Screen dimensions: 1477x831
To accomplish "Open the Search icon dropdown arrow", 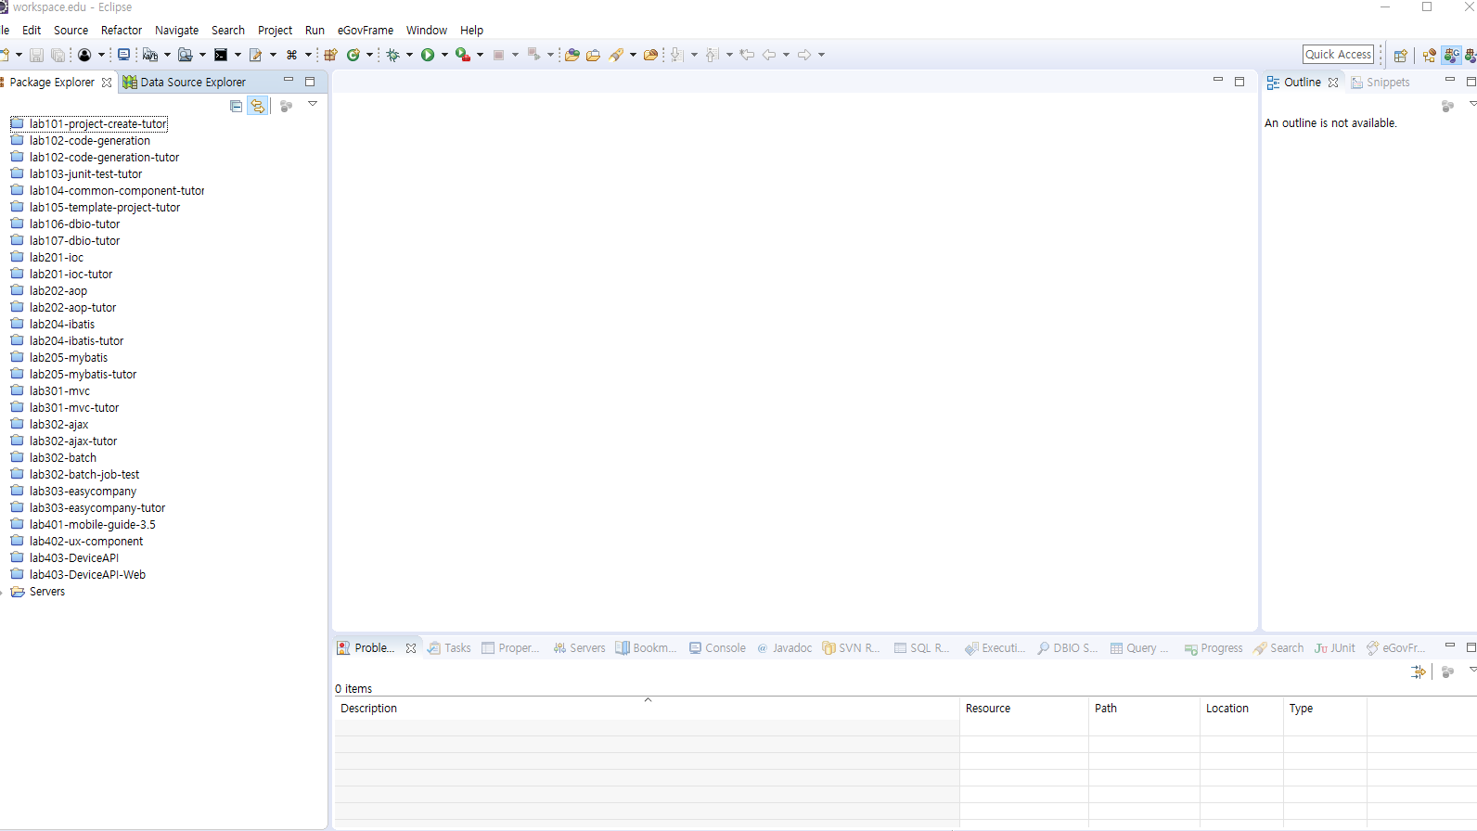I will (633, 56).
